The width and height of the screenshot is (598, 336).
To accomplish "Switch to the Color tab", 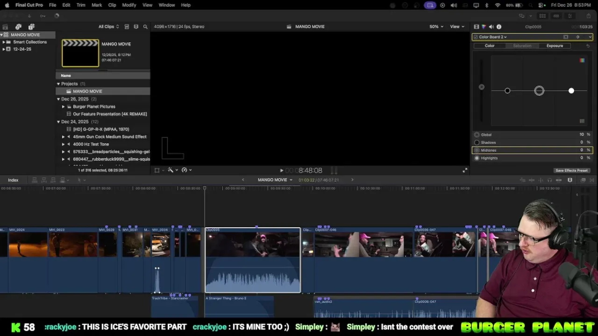I will tap(490, 46).
